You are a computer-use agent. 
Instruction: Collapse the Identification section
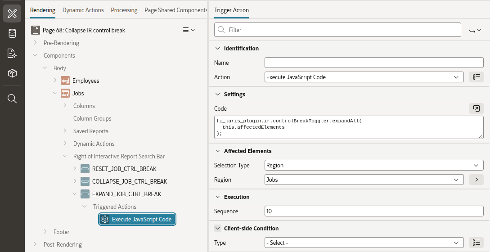[218, 49]
